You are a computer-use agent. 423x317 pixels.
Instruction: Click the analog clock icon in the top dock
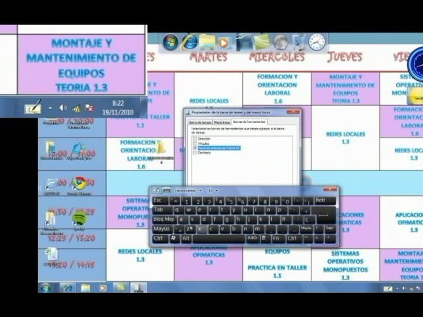(x=317, y=42)
